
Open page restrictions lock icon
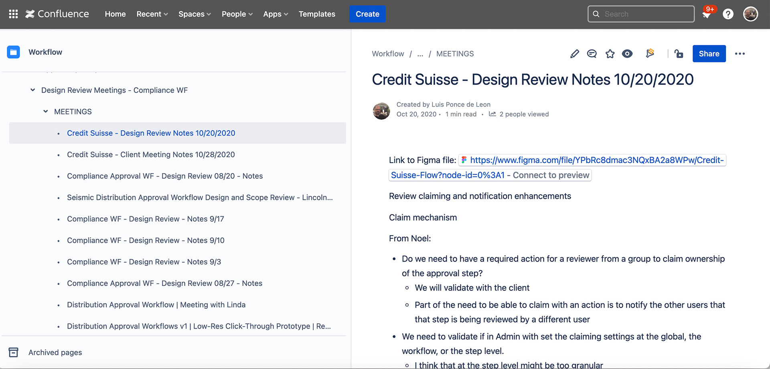679,54
